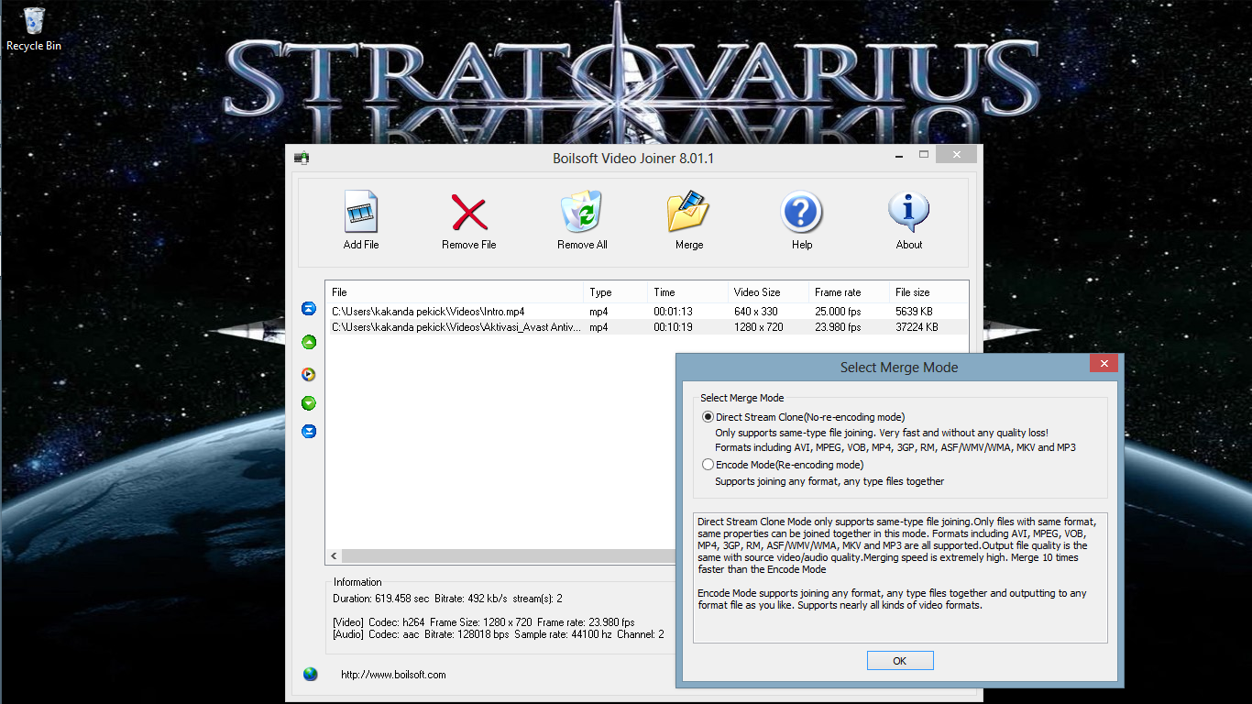Click the 37224 KB file size cell
Viewport: 1252px width, 704px height.
pyautogui.click(x=917, y=326)
